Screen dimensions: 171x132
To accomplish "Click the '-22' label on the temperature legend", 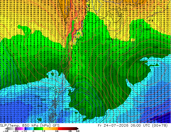I will pos(16,131).
